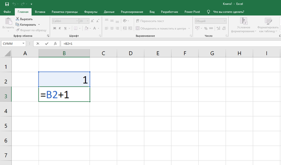The image size is (281, 165).
Task: Apply the percent style format
Action: click(x=206, y=28)
